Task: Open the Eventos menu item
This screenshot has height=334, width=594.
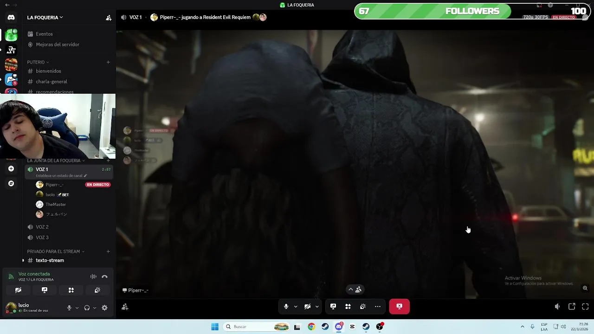Action: (70, 34)
